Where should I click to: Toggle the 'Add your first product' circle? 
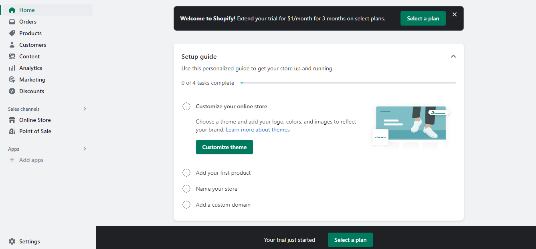click(186, 173)
